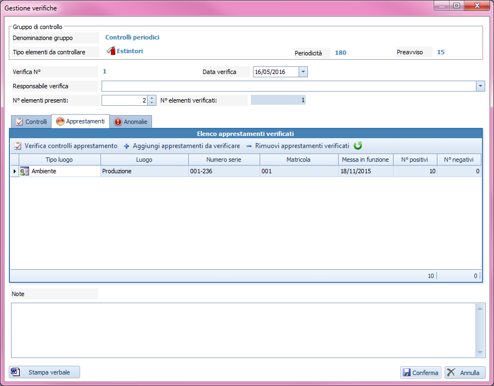
Task: Click the 18/11/2015 date cell
Action: pos(366,171)
